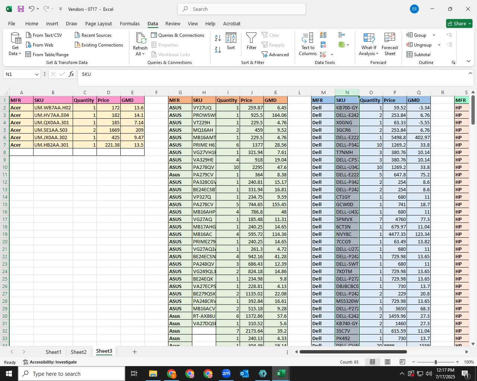Screen dimensions: 477x381
Task: Click the zoom in plus button
Action: tap(457, 362)
